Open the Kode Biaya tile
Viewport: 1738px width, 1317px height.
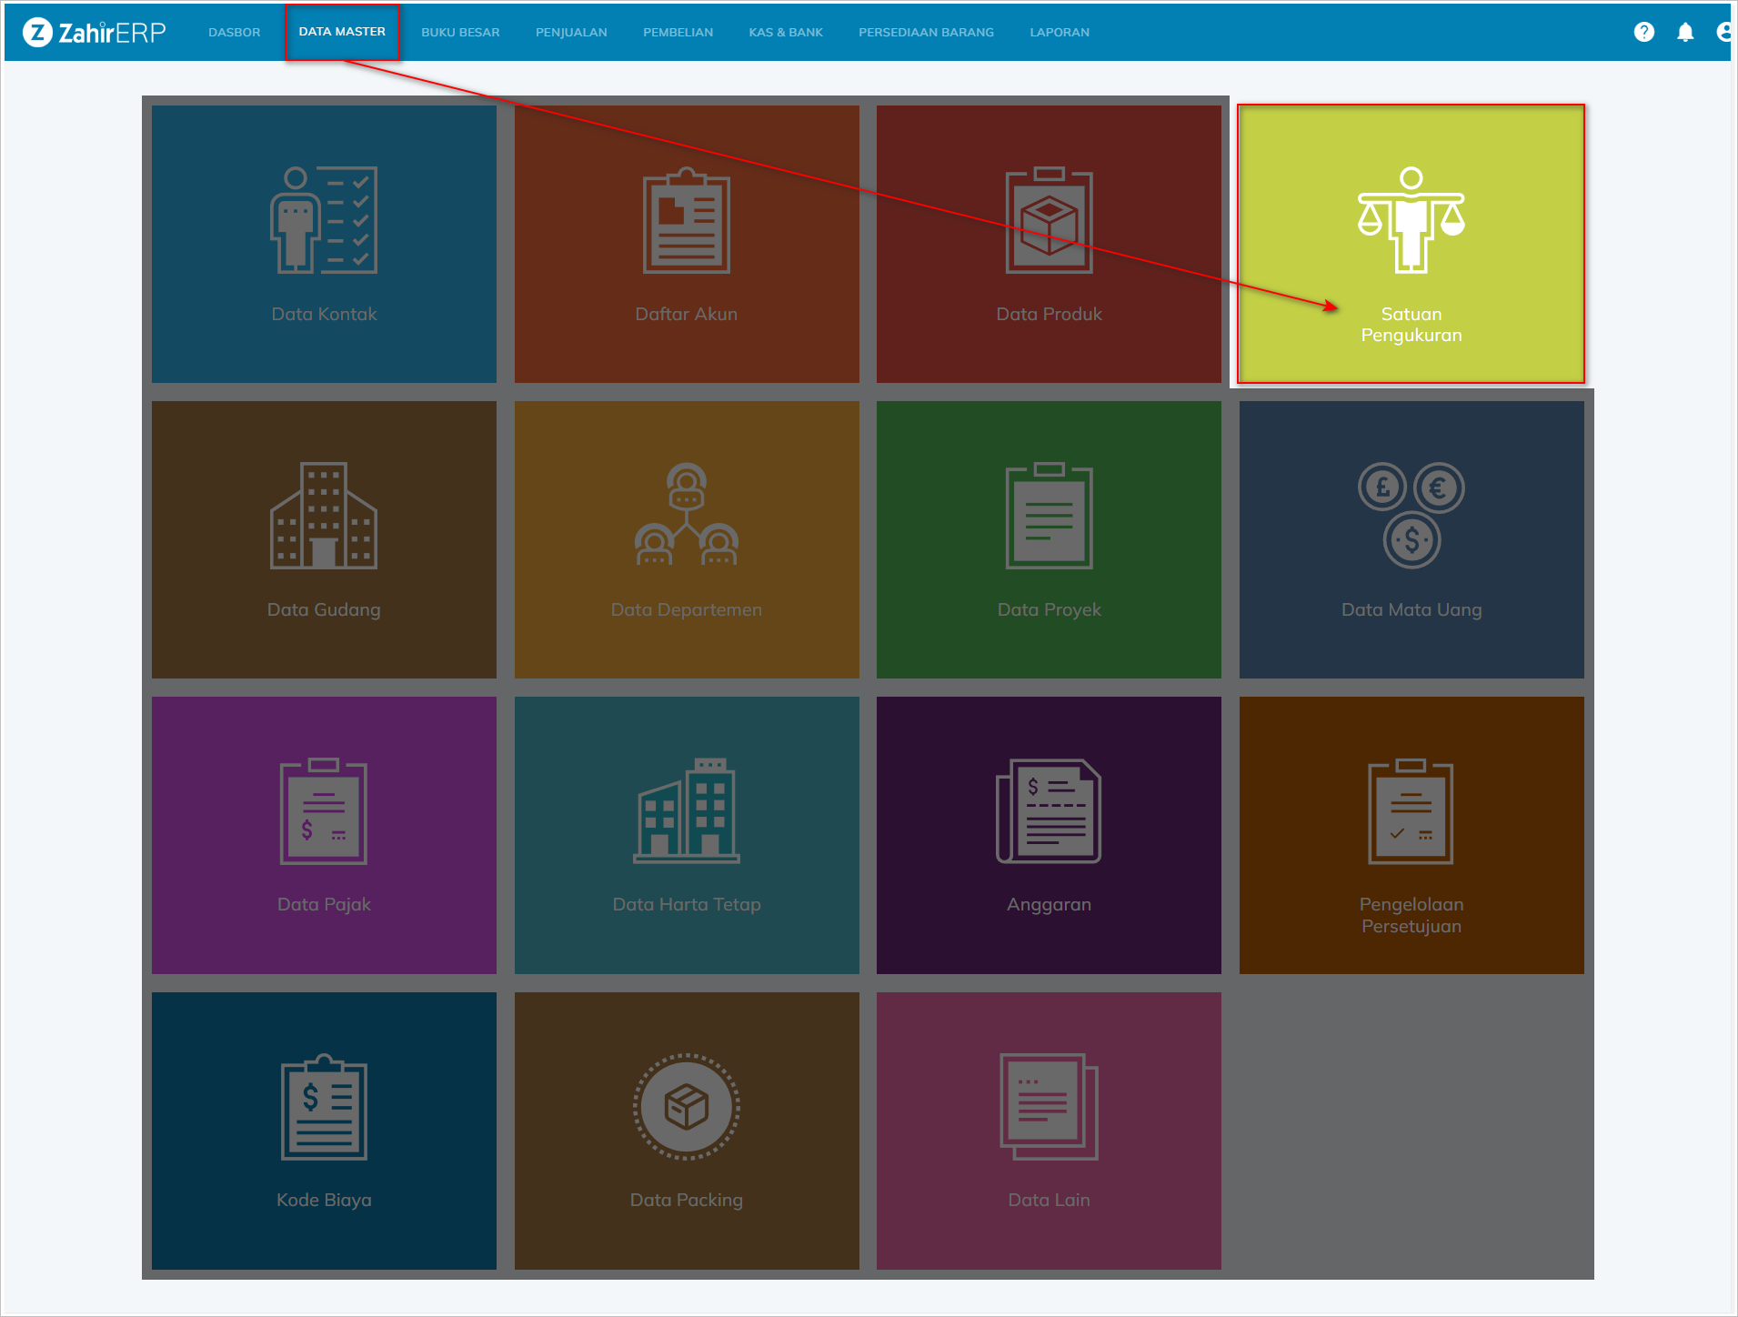[x=324, y=1131]
